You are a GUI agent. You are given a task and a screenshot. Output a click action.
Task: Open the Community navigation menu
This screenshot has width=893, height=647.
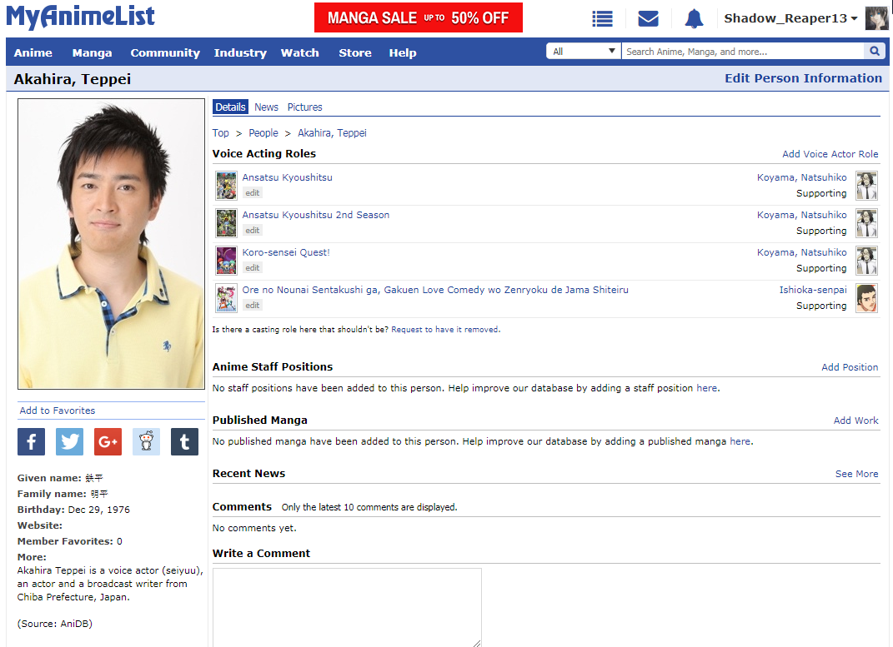165,52
